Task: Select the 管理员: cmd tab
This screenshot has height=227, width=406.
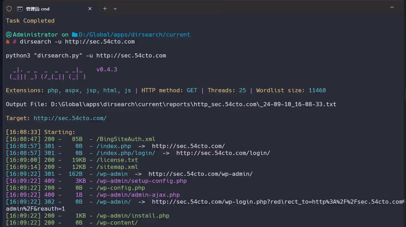Action: [38, 9]
